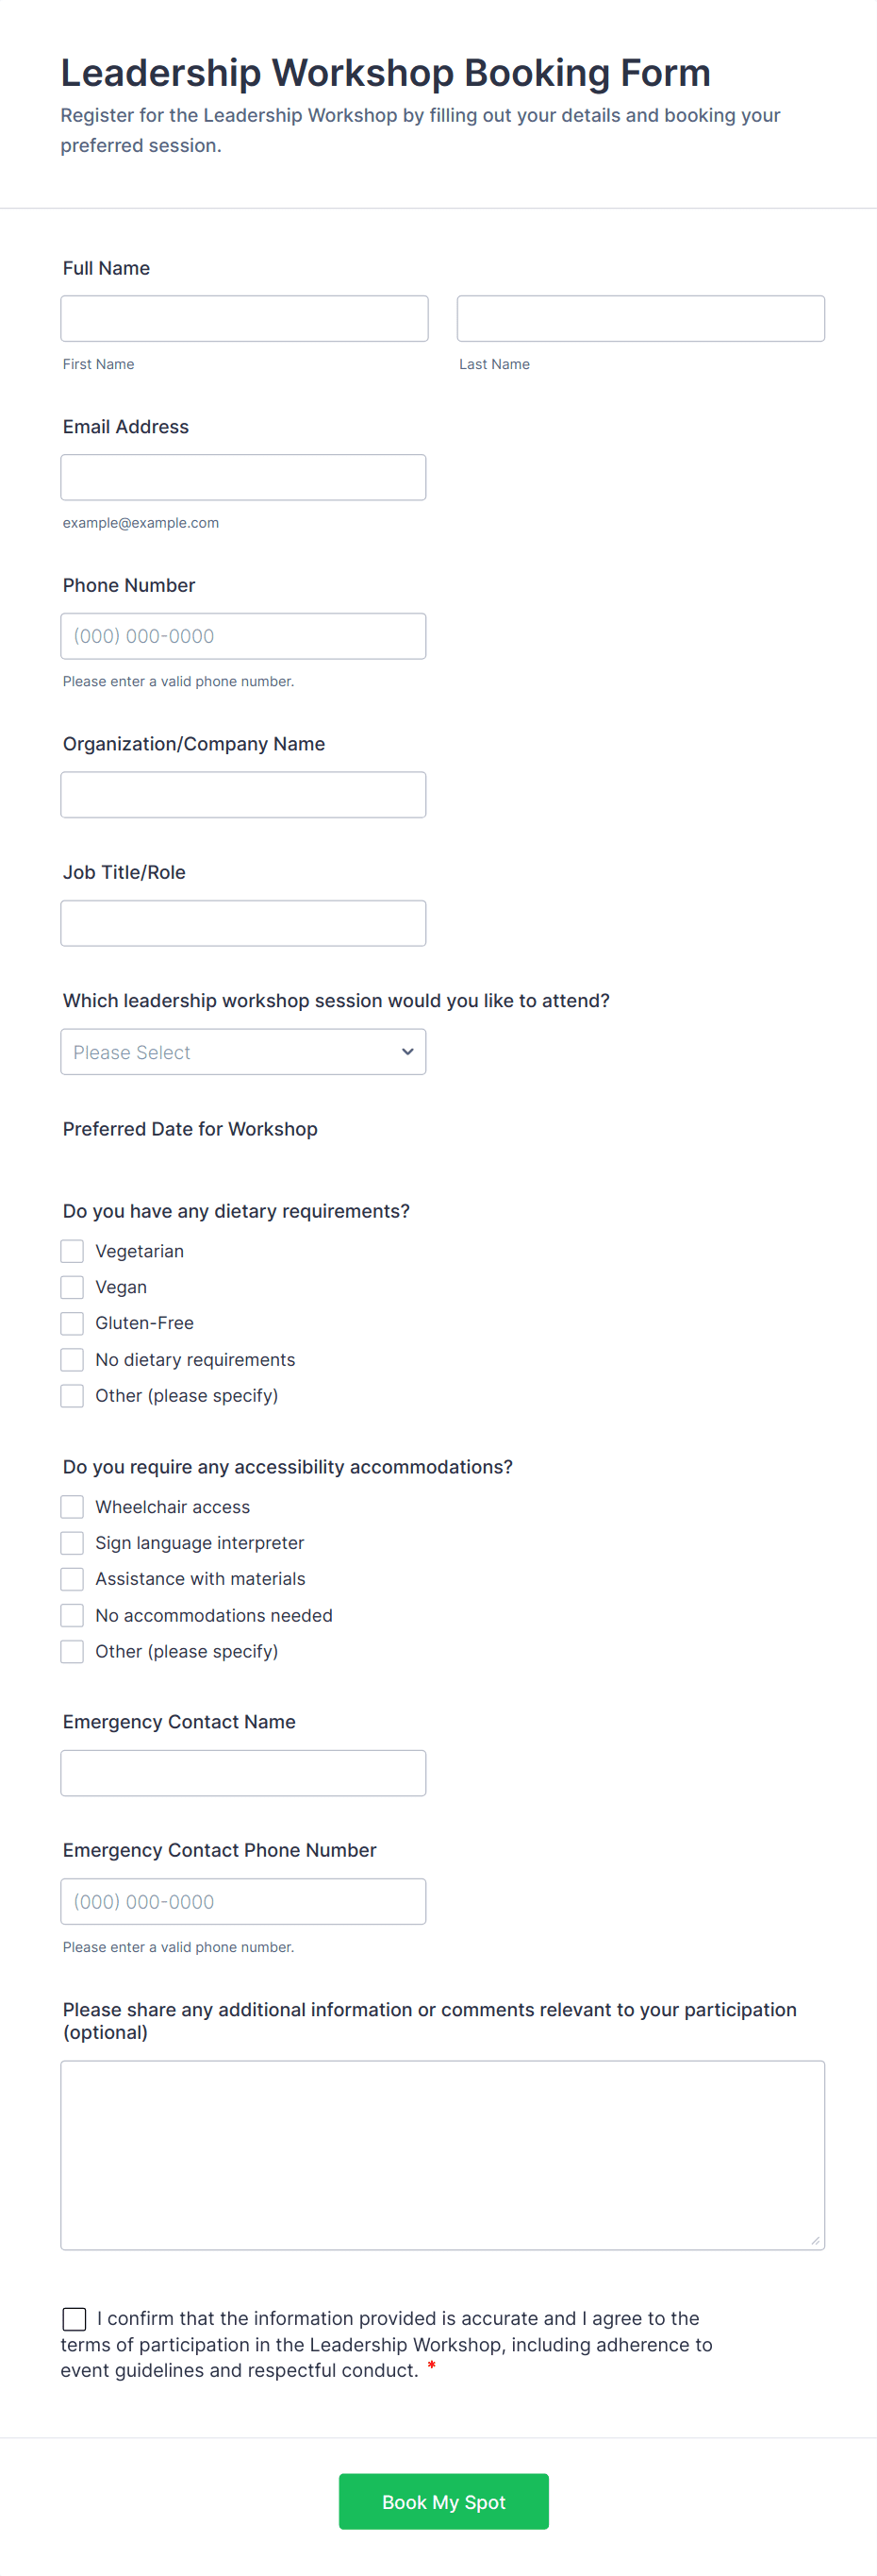
Task: Click the Last Name input field
Action: pos(640,318)
